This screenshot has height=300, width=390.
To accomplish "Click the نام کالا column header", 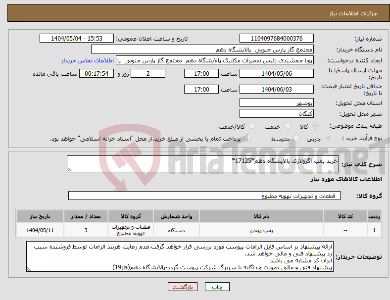I will click(x=261, y=216).
